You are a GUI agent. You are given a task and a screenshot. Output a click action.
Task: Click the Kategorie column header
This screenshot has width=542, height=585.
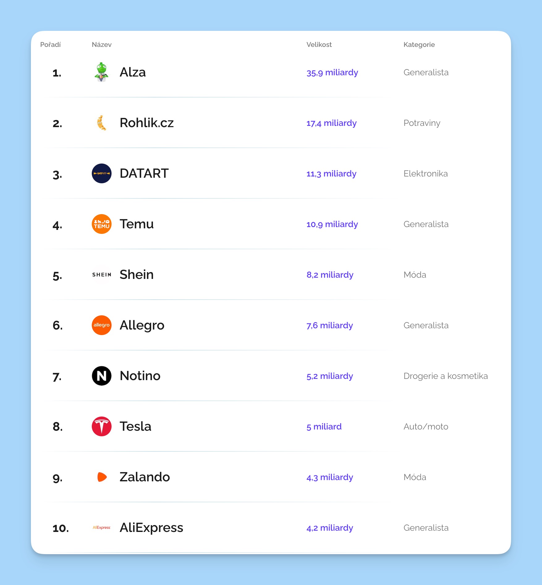[419, 45]
